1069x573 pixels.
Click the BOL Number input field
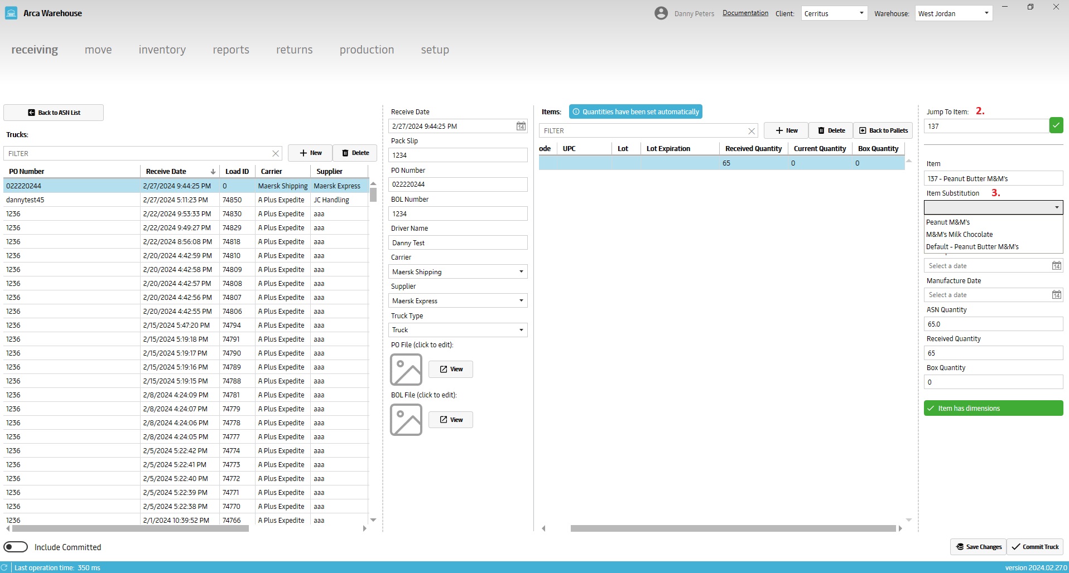458,214
